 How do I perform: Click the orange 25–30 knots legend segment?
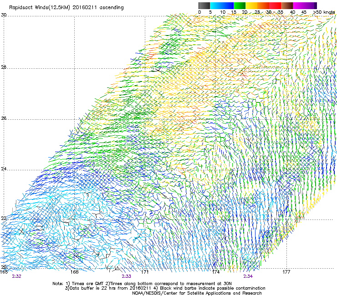click(263, 5)
